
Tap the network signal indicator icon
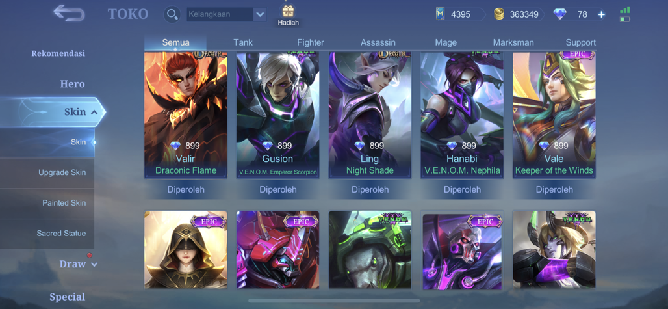pyautogui.click(x=625, y=10)
